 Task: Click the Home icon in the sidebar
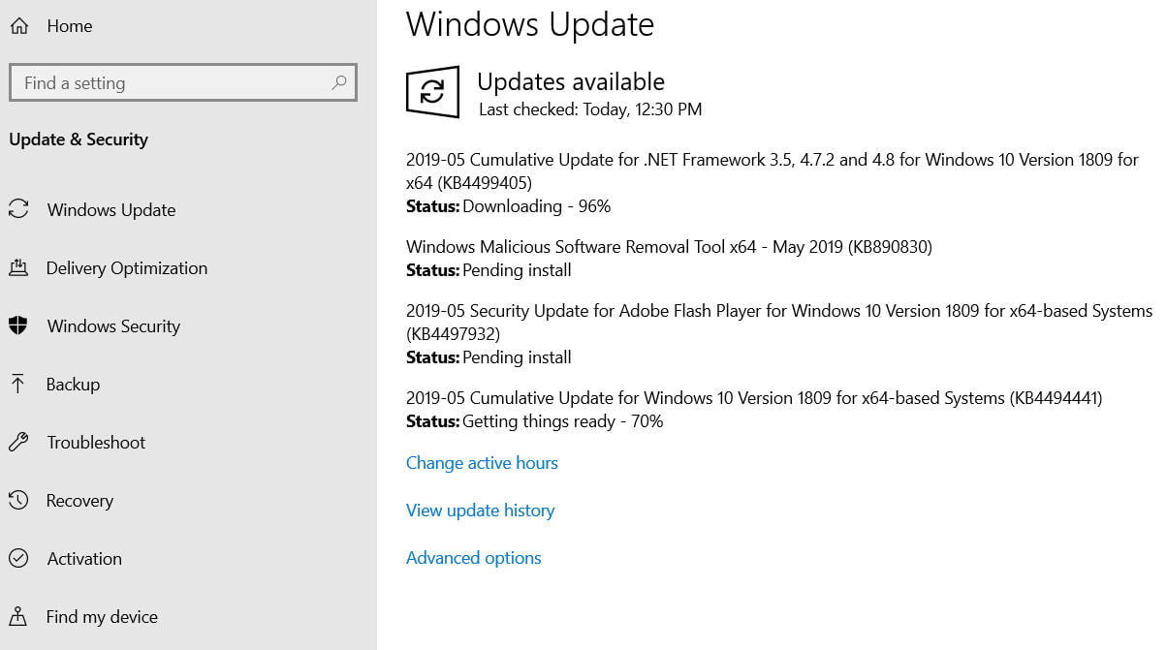coord(18,26)
